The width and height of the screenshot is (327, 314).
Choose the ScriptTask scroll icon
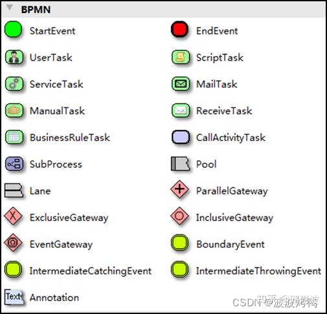(181, 57)
